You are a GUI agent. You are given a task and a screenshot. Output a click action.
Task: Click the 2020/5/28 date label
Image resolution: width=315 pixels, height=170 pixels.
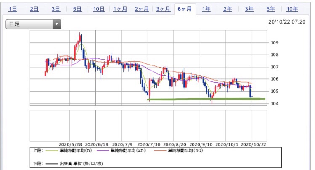pos(70,144)
